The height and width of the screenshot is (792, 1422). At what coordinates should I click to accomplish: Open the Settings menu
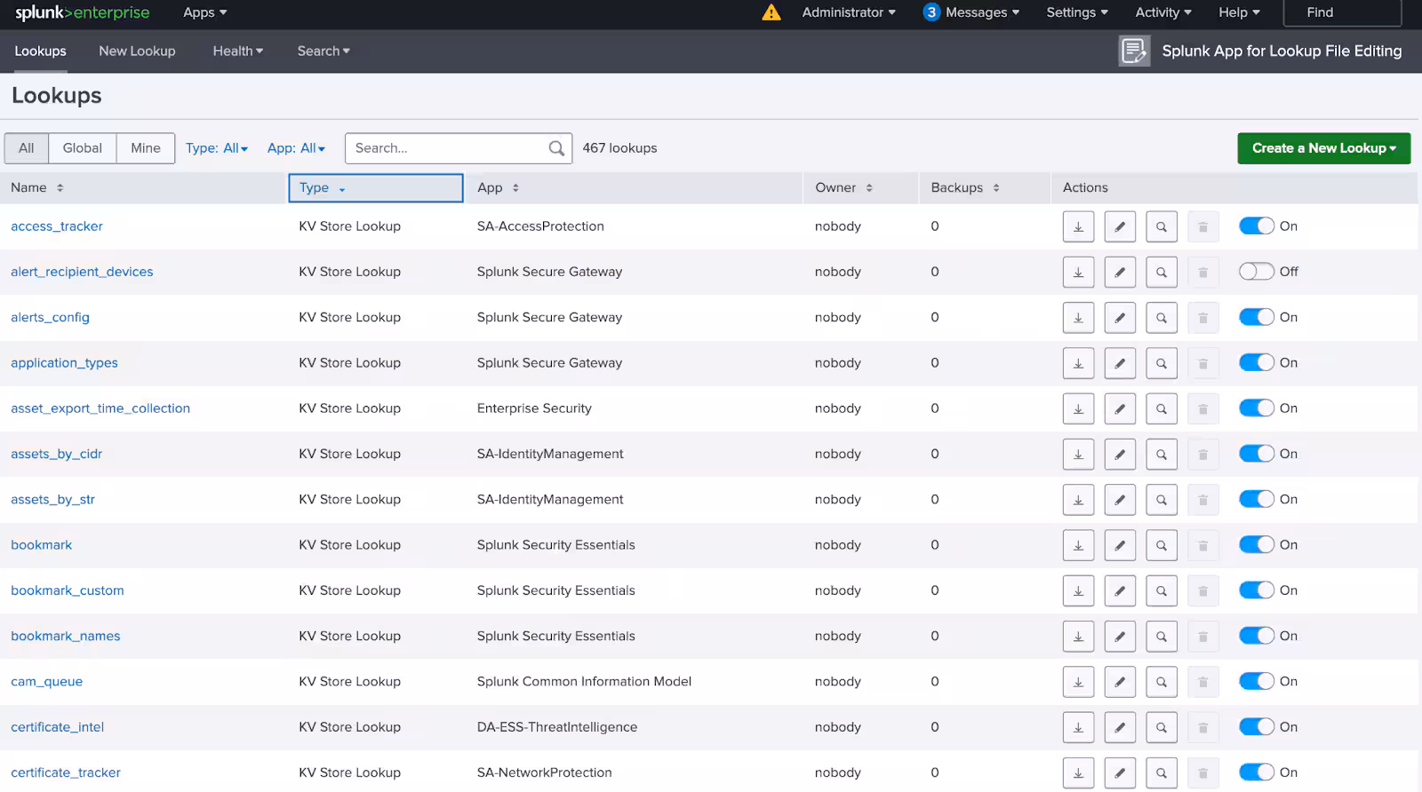[x=1076, y=12]
